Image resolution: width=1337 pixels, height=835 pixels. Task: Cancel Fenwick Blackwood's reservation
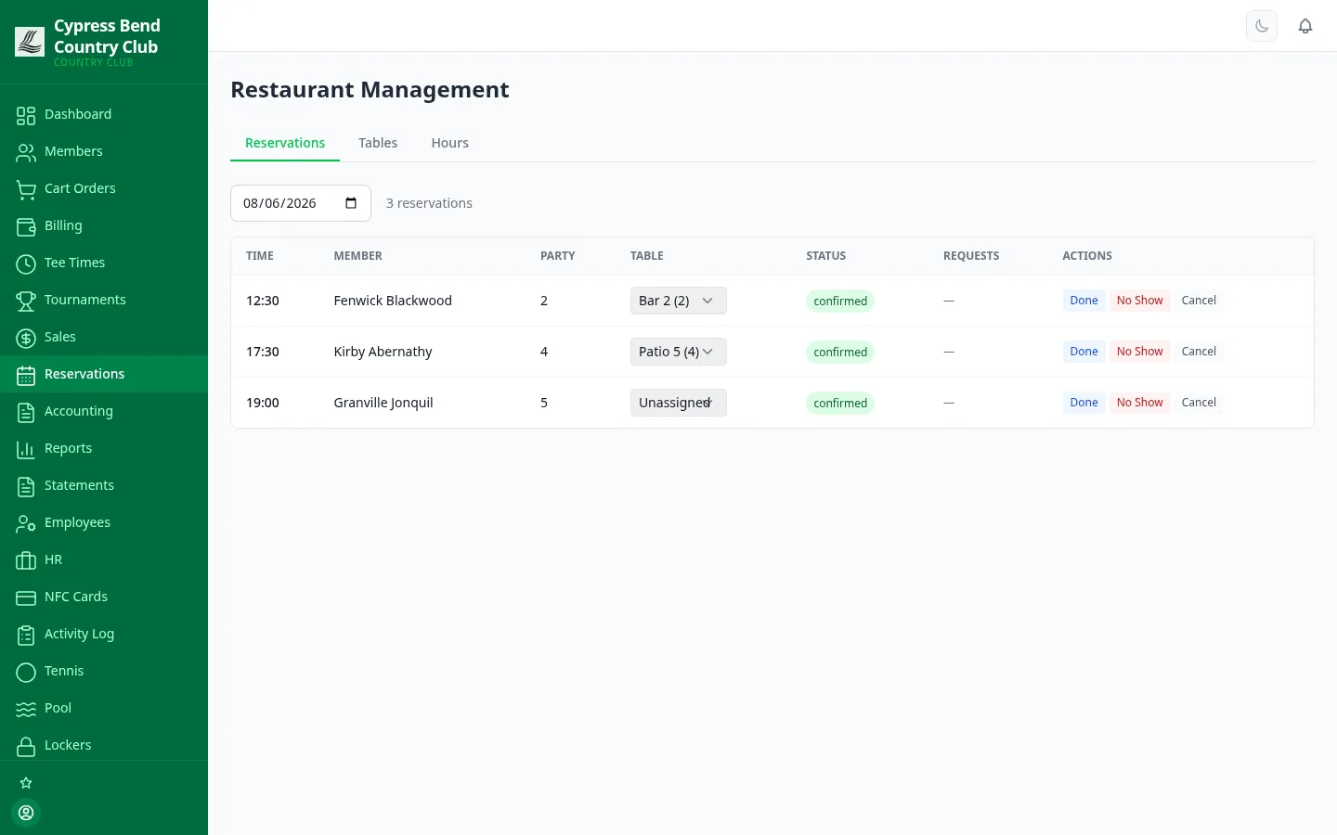[1199, 301]
